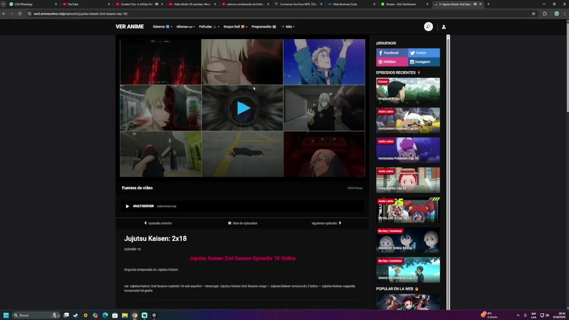Screen dimensions: 569x320
Task: Show hidden system tray icons
Action: (x=518, y=315)
